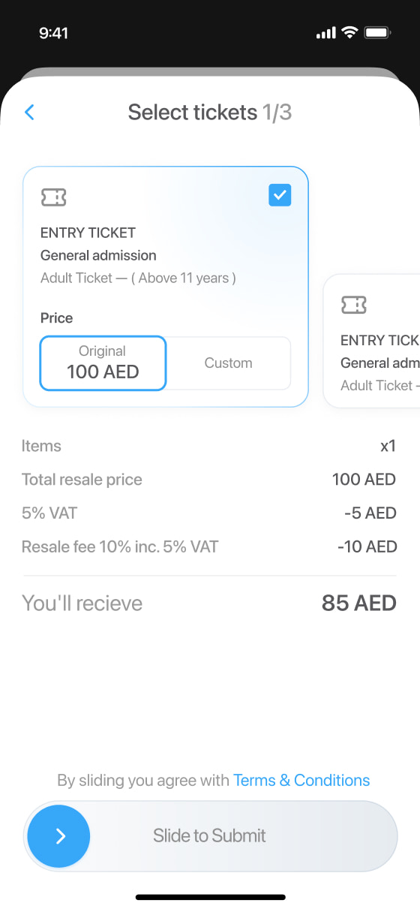420x912 pixels.
Task: Click the You'll recieve 85 AED total
Action: coord(209,603)
